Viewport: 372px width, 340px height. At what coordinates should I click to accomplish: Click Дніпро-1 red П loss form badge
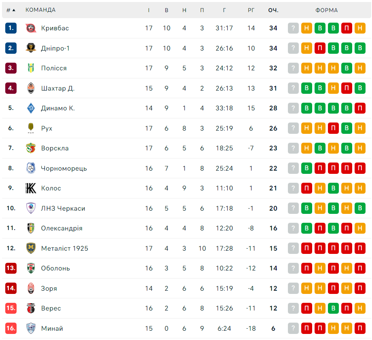coord(320,48)
